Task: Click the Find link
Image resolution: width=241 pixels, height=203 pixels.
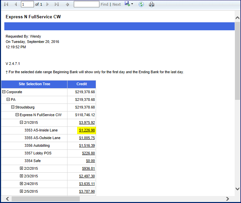Action: [104, 4]
